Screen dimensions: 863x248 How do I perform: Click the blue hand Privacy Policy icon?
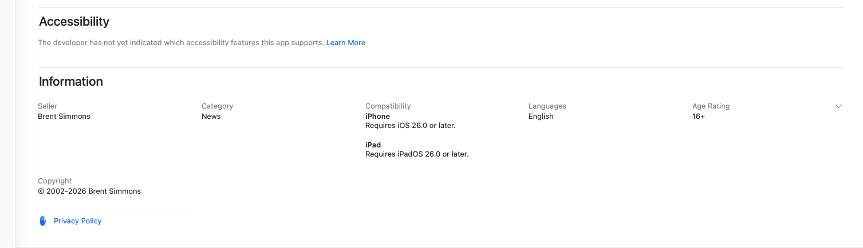point(42,221)
